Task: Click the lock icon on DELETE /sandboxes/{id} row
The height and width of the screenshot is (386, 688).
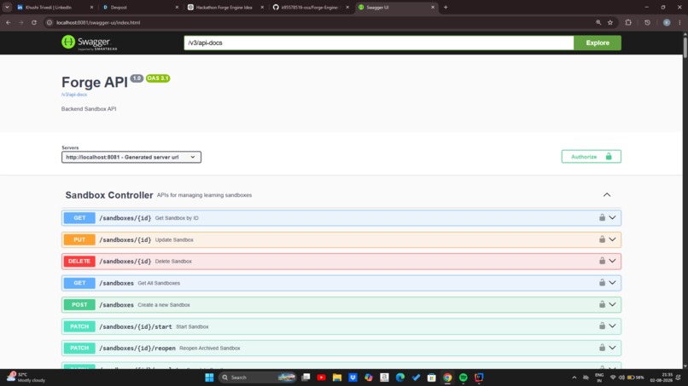Action: click(602, 261)
